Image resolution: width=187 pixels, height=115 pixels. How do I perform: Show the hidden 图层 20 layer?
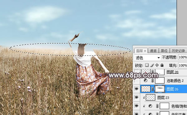click(137, 72)
